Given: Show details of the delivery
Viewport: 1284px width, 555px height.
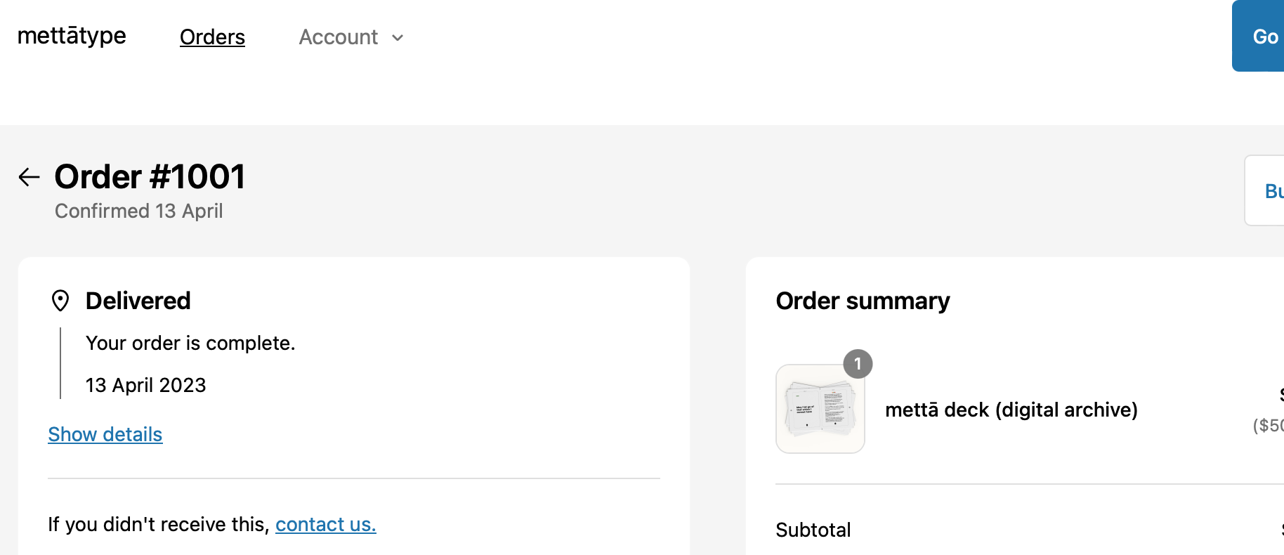Looking at the screenshot, I should pyautogui.click(x=105, y=435).
